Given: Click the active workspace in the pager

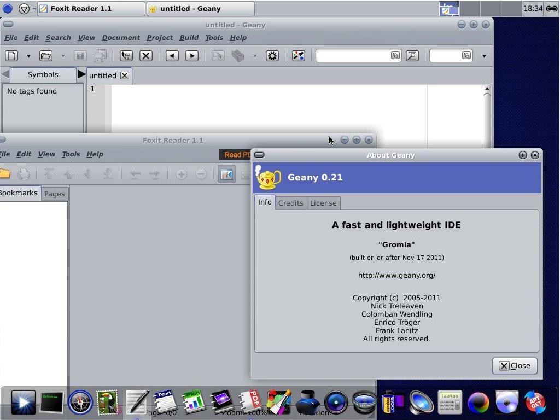Looking at the screenshot, I should pyautogui.click(x=449, y=9).
